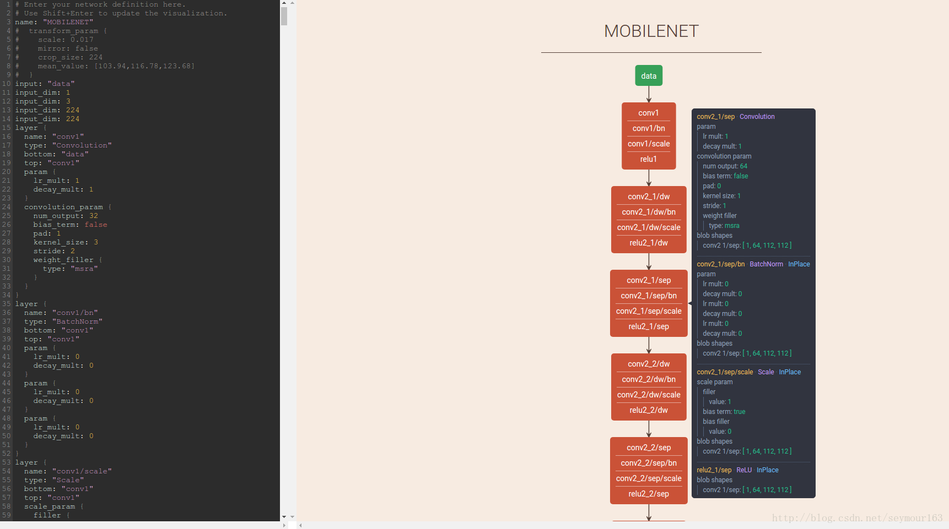This screenshot has width=949, height=529.
Task: Click the editor scrollbar down arrow
Action: click(284, 517)
